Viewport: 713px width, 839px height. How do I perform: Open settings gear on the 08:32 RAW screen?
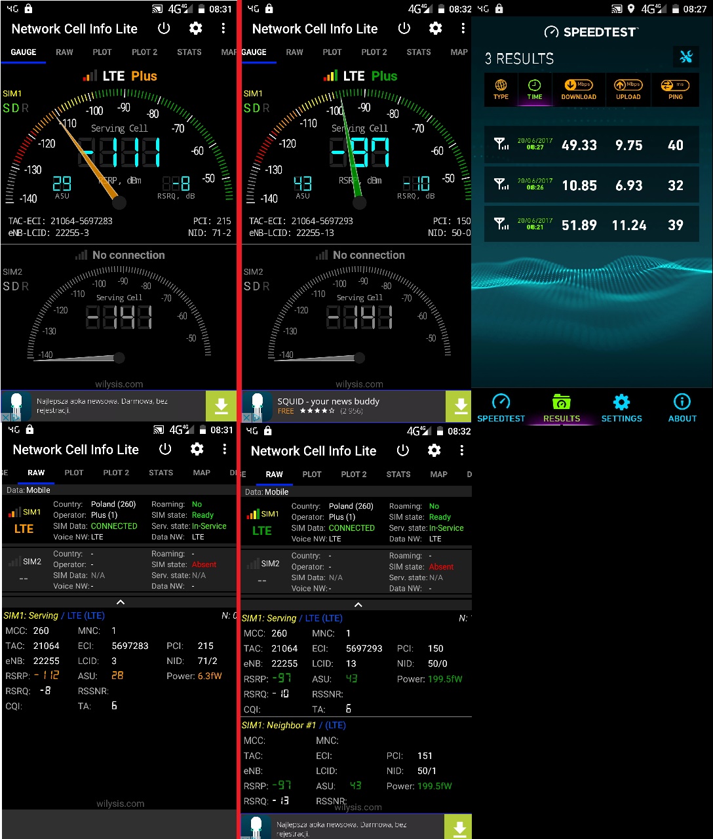click(x=434, y=451)
